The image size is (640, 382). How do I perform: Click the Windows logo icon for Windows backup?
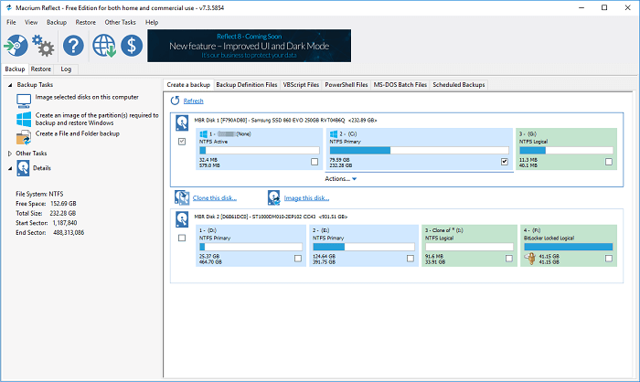click(24, 119)
